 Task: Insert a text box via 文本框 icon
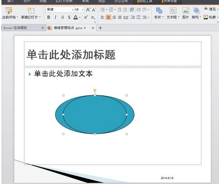[x=173, y=10]
